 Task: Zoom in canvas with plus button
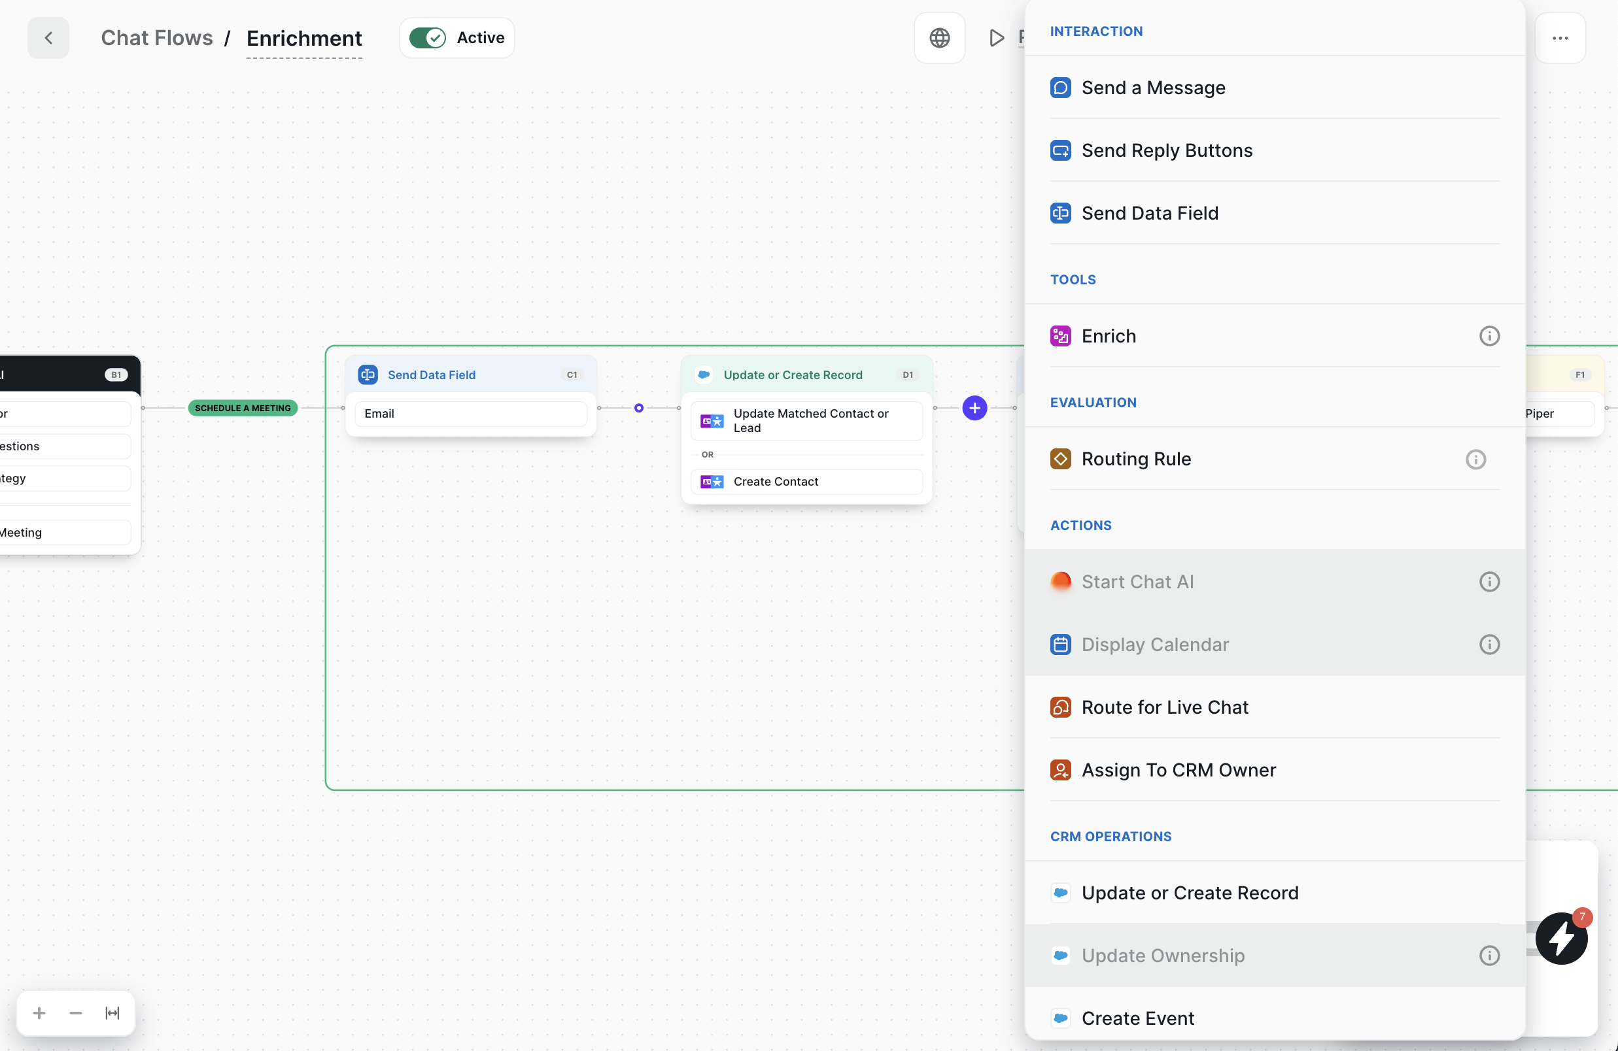[x=39, y=1013]
